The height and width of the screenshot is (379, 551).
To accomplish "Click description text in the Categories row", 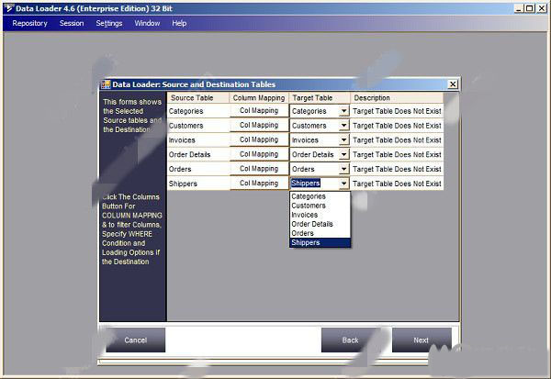I will point(397,111).
